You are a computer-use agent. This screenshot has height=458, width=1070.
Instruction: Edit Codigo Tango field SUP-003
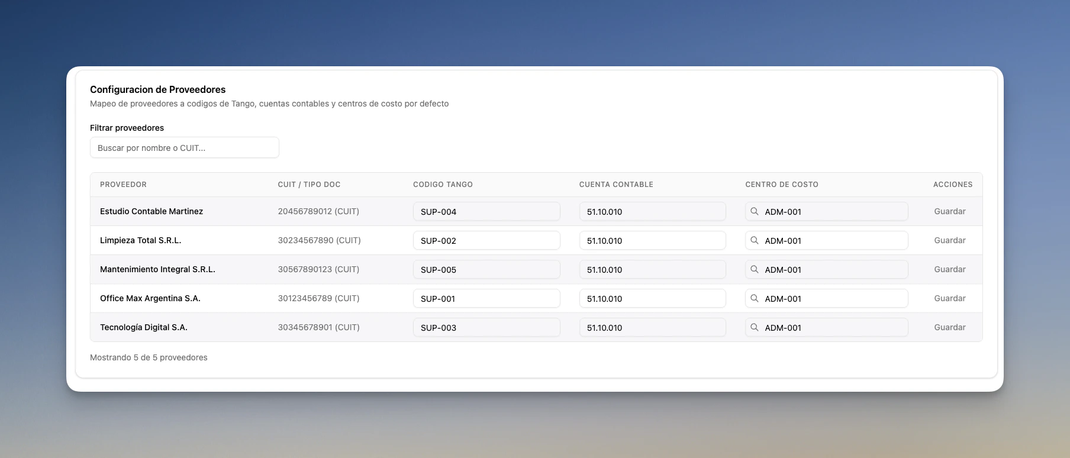point(486,327)
